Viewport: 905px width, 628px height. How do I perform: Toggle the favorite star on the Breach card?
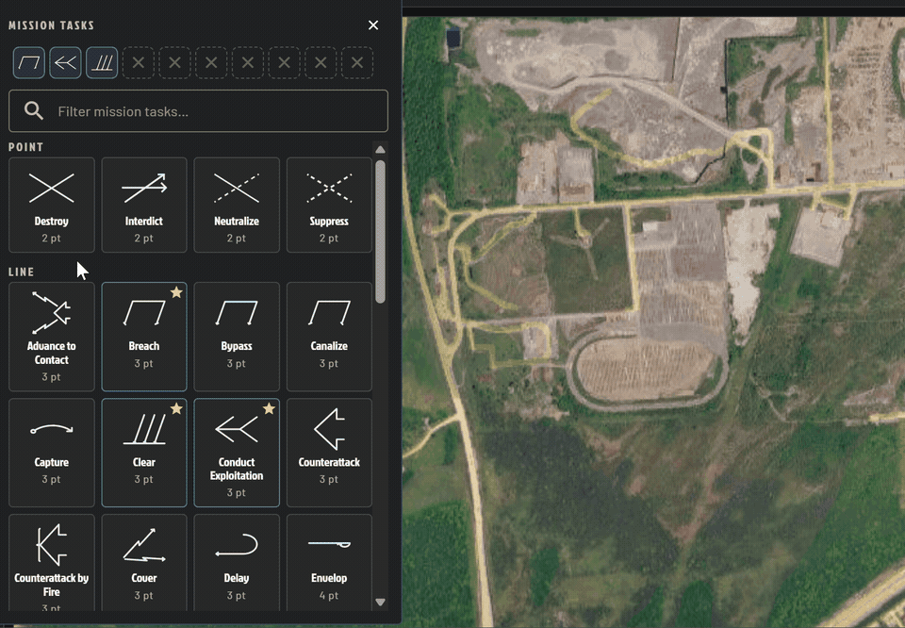point(176,292)
